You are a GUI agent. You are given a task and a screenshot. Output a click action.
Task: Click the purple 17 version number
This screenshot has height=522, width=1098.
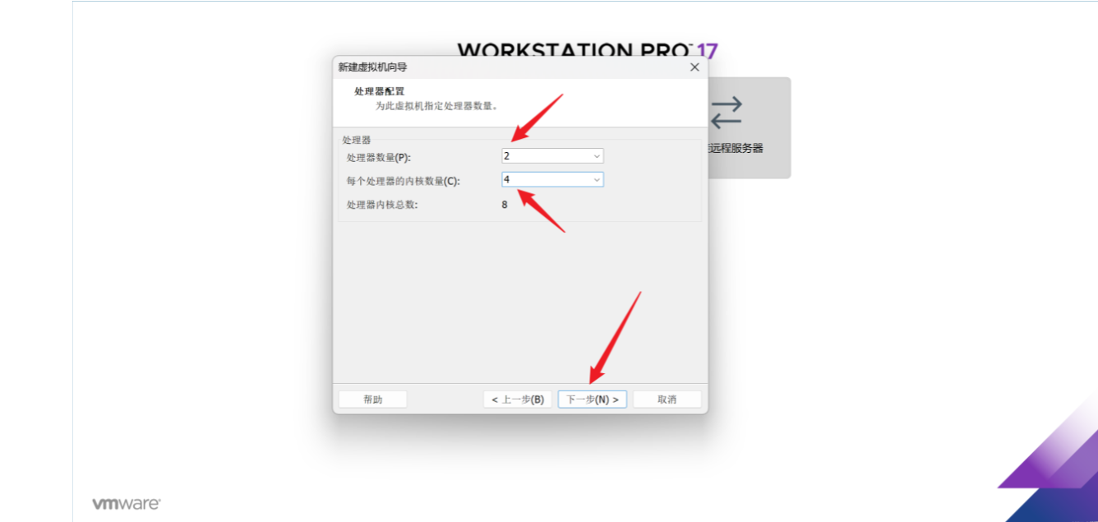(708, 51)
